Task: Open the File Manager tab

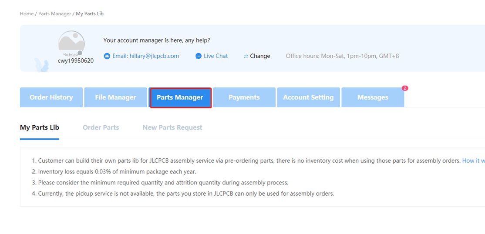Action: (116, 97)
